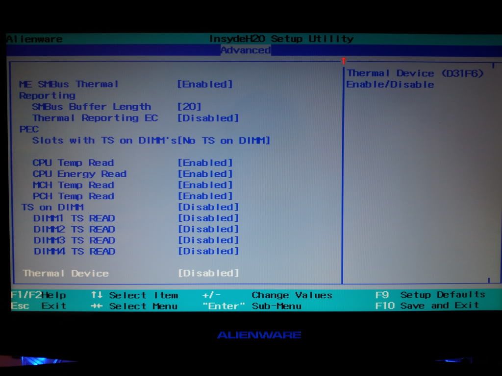Select the DIMM4 TS READ label
Image resolution: width=502 pixels, height=376 pixels.
click(x=75, y=251)
